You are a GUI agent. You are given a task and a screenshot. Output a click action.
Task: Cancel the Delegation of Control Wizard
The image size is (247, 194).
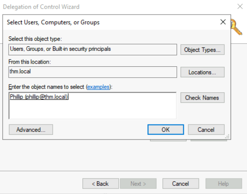point(181,184)
